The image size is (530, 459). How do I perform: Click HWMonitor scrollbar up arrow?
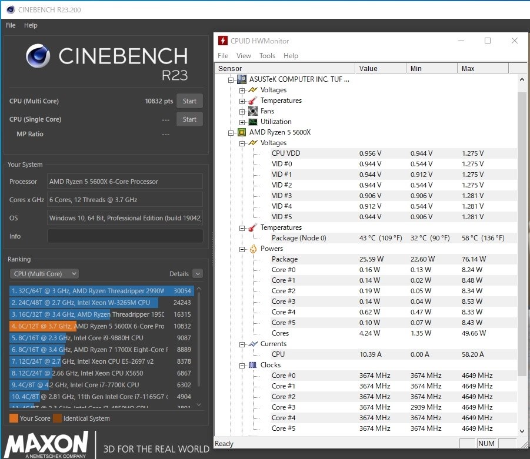[522, 80]
